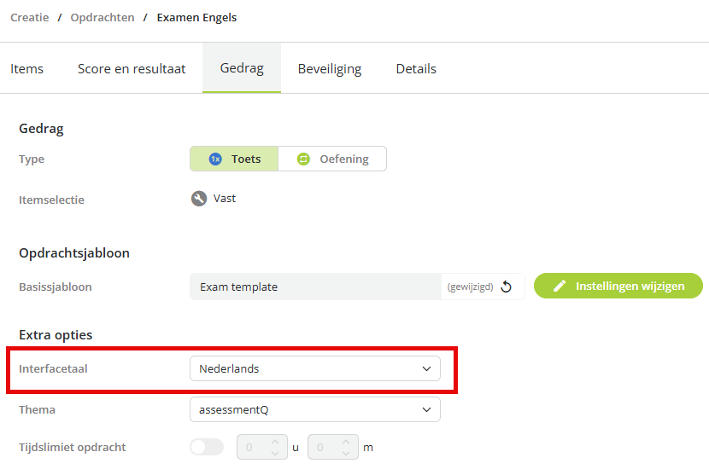709x475 pixels.
Task: Select the Oefening type option
Action: point(332,159)
